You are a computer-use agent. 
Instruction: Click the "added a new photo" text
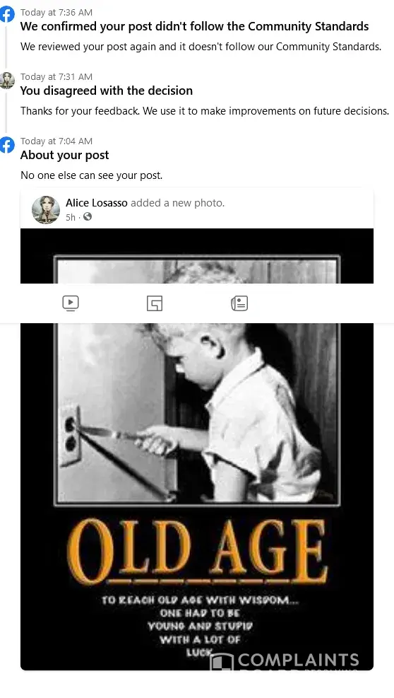point(177,203)
